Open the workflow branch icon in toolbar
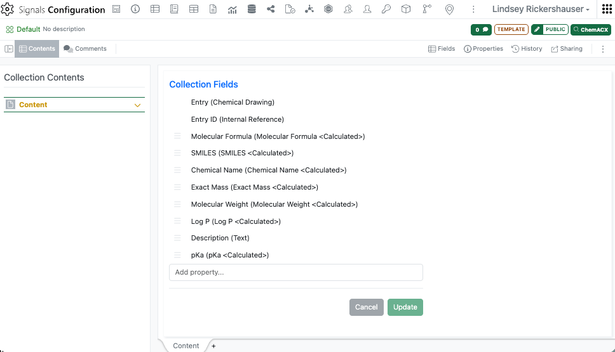This screenshot has width=615, height=352. (427, 9)
